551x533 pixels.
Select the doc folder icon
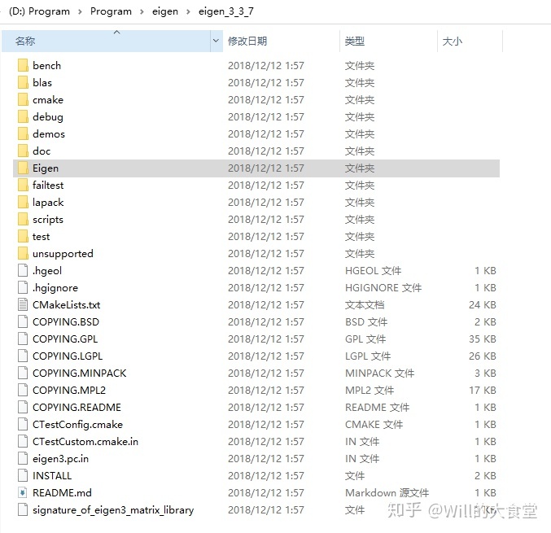(23, 151)
